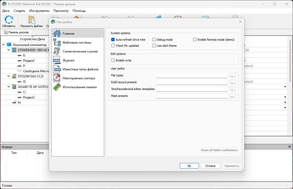Screen dimensions: 293x189
Task: Click the Свободное Место free space icon
Action: tap(19, 71)
